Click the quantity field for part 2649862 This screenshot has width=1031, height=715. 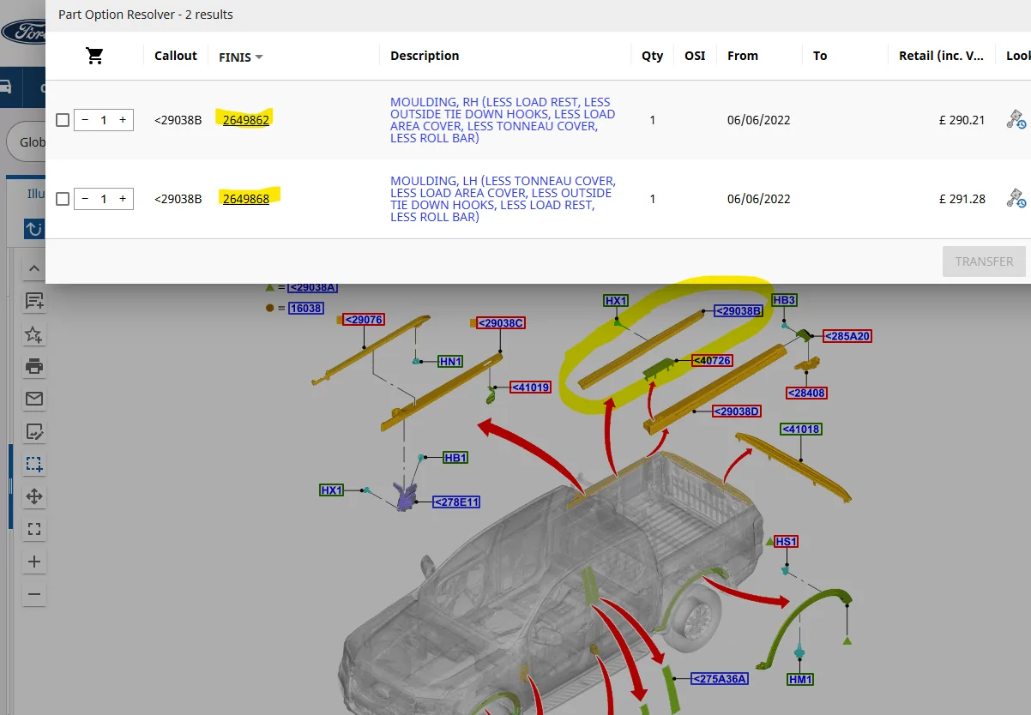[104, 120]
